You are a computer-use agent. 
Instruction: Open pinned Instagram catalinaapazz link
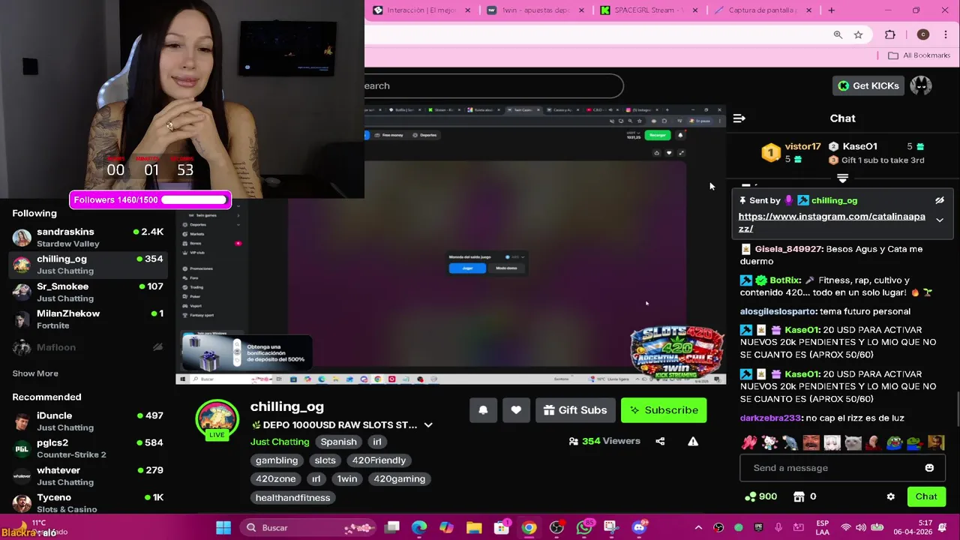pyautogui.click(x=832, y=223)
